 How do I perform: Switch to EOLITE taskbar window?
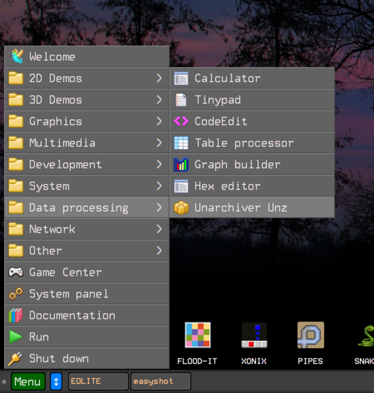(98, 381)
